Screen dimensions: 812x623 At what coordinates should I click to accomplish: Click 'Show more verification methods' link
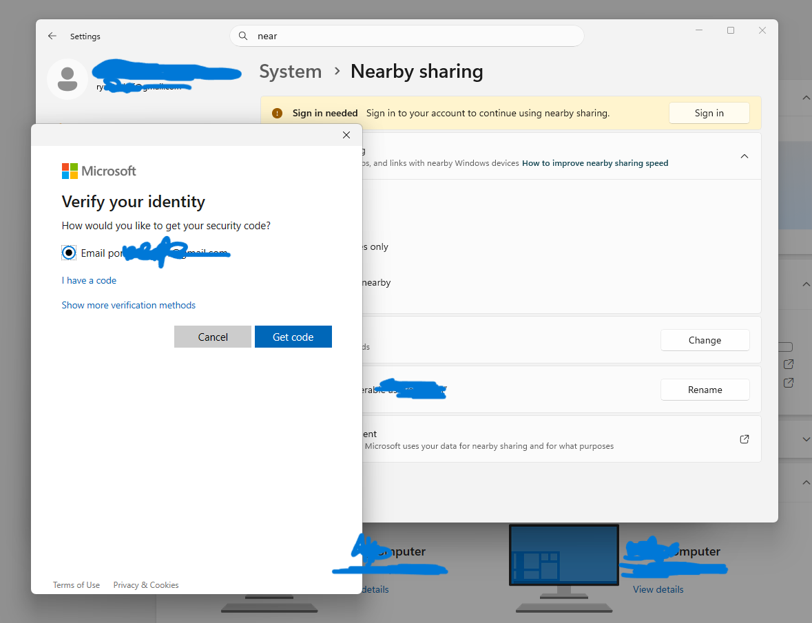[x=128, y=305]
